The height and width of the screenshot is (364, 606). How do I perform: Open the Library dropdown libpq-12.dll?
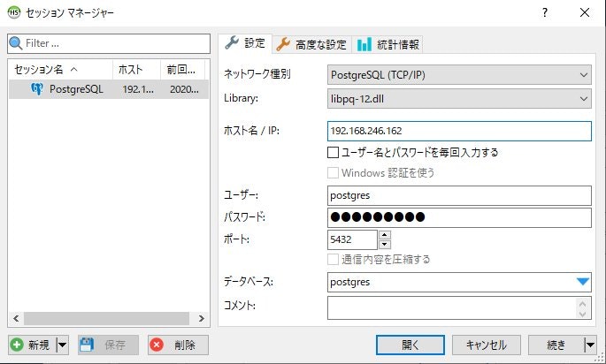(459, 99)
